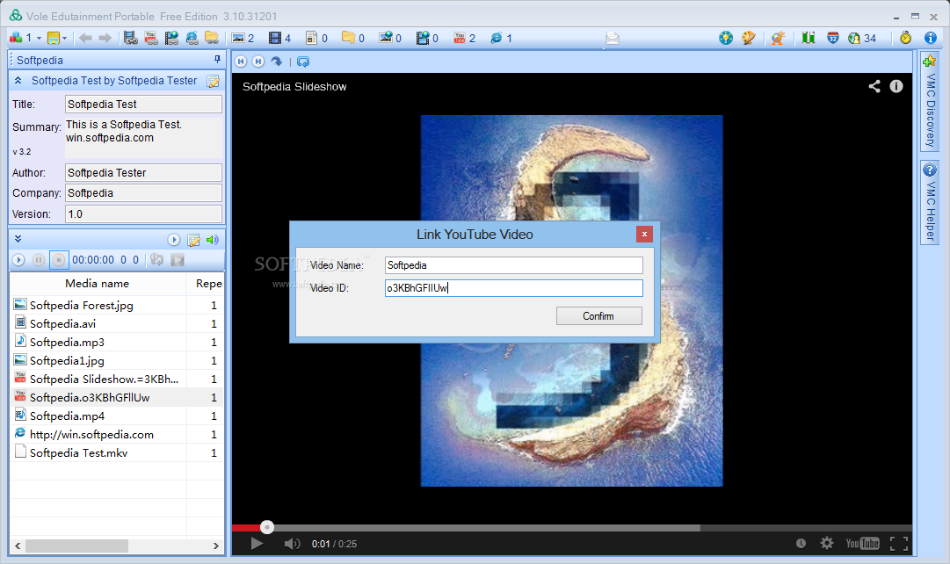950x564 pixels.
Task: Click the globe user icon showing 34
Action: pos(861,38)
